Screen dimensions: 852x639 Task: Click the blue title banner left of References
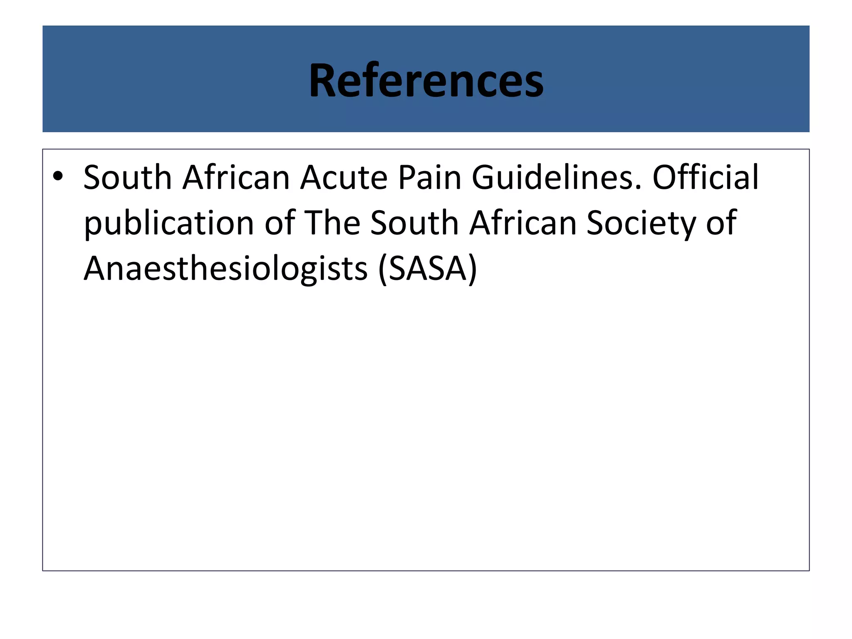tap(175, 79)
